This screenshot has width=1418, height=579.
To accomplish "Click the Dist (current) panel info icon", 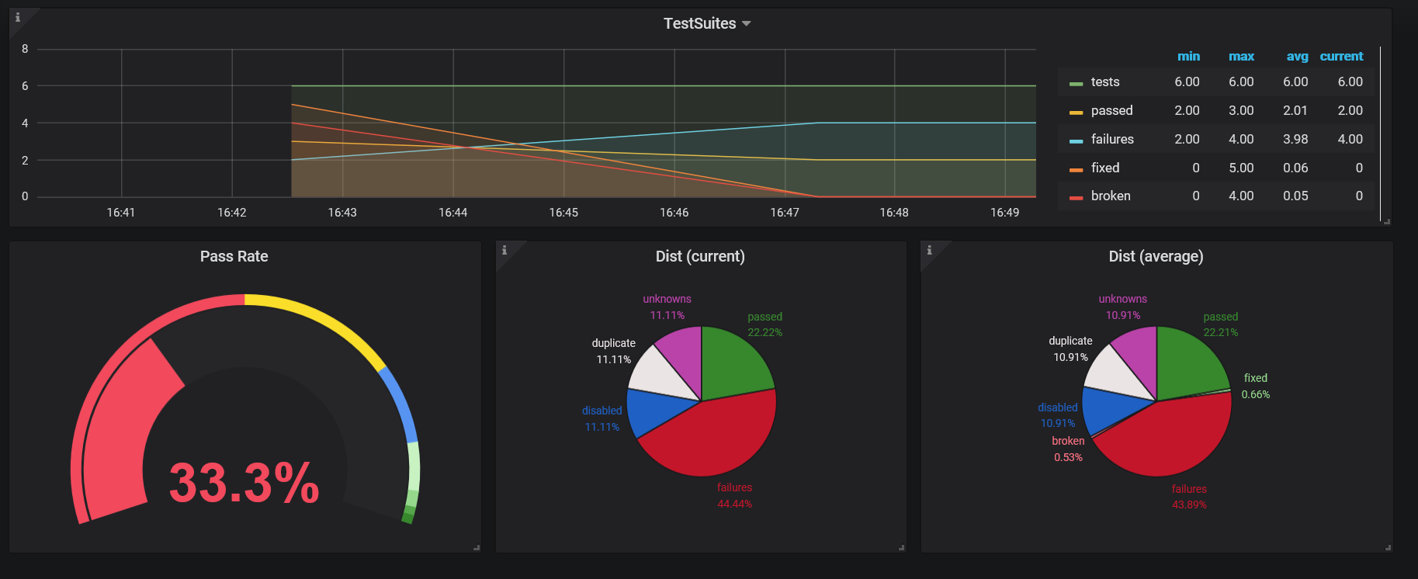I will (x=504, y=250).
